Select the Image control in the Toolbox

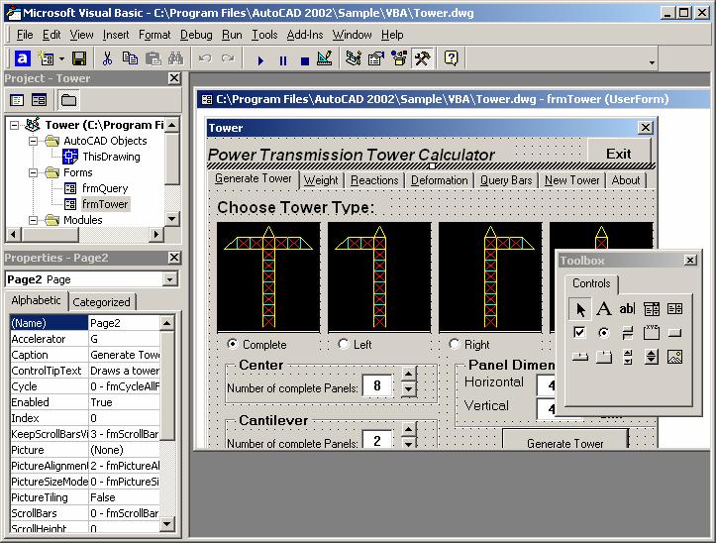pyautogui.click(x=675, y=357)
